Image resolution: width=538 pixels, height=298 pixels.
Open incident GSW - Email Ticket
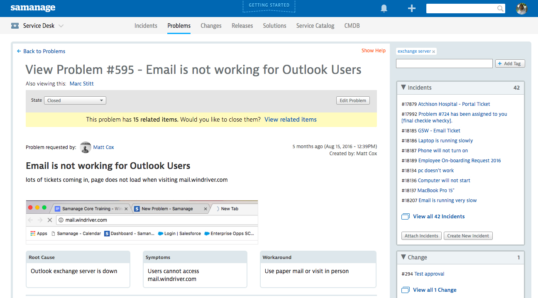pyautogui.click(x=439, y=131)
